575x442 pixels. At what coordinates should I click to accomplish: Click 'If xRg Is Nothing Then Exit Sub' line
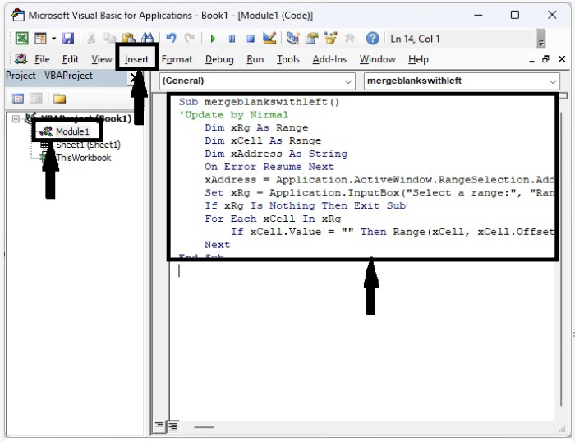(x=305, y=205)
